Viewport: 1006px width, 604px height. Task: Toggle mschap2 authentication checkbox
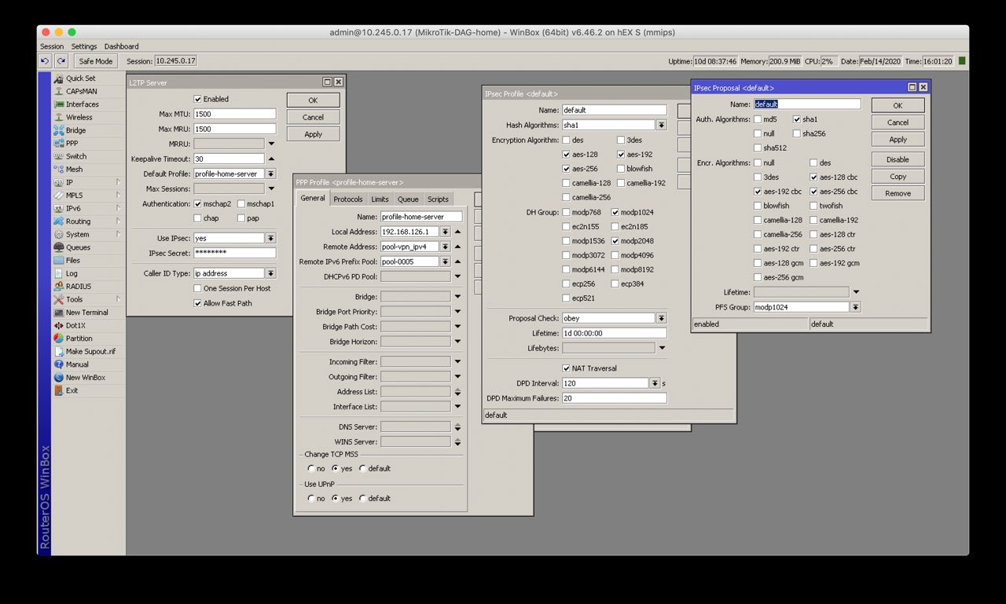point(198,203)
